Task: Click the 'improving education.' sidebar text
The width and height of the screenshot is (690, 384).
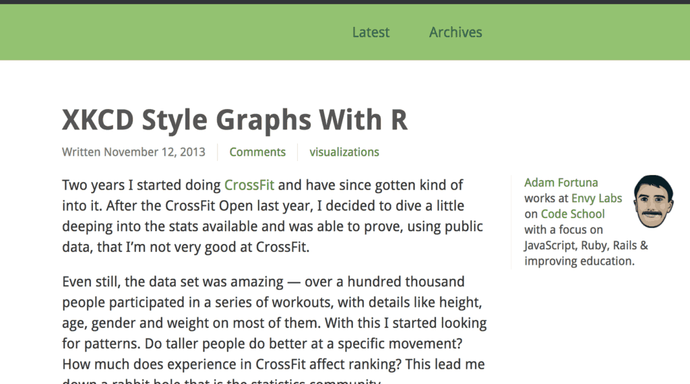Action: tap(579, 261)
